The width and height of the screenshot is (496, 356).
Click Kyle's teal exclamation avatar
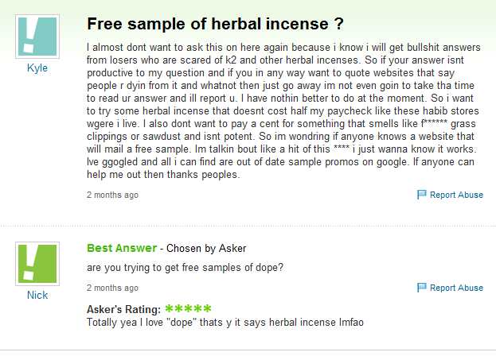(37, 35)
